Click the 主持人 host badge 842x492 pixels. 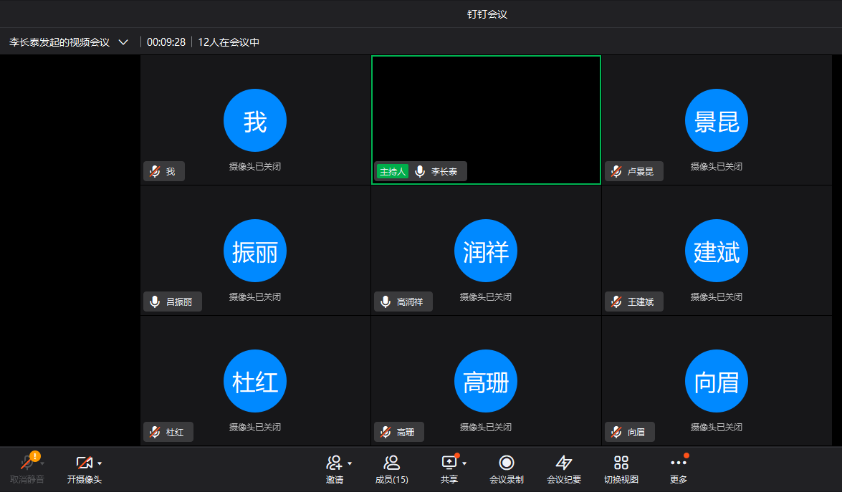393,171
